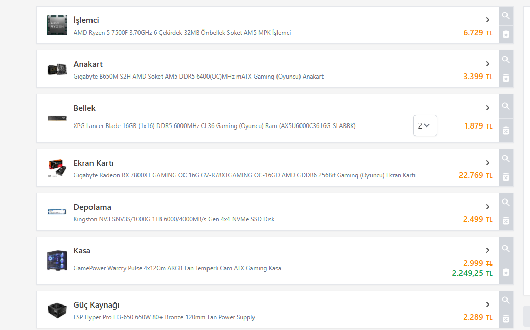Click the GamePower Warcry case thumbnail

coord(57,260)
